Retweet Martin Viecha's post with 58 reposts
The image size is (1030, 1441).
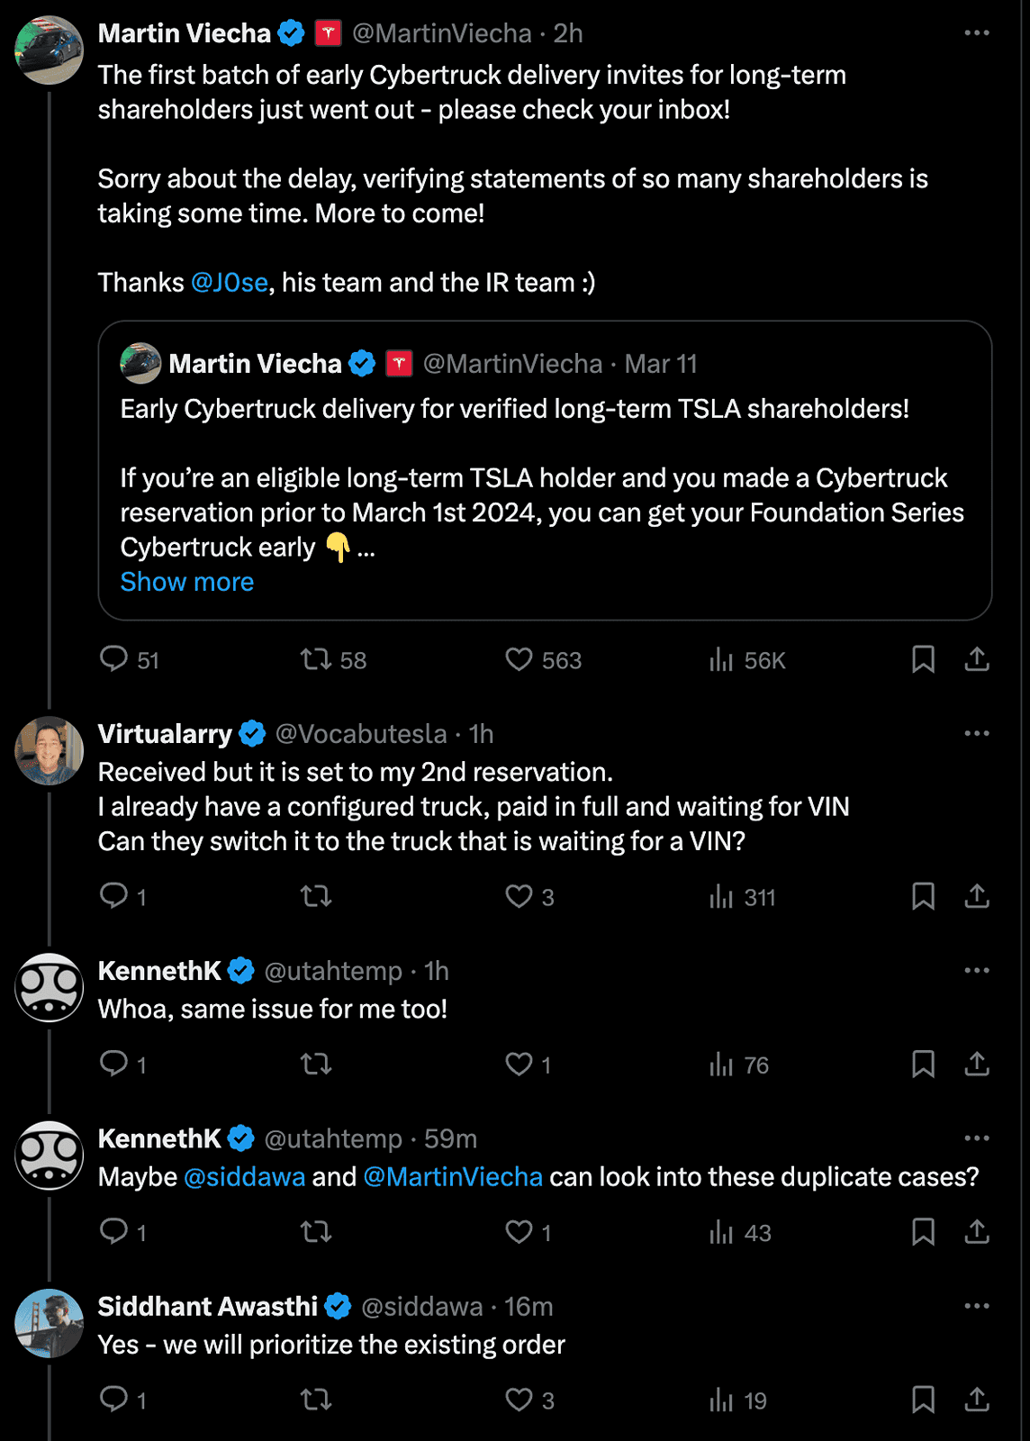tap(333, 660)
